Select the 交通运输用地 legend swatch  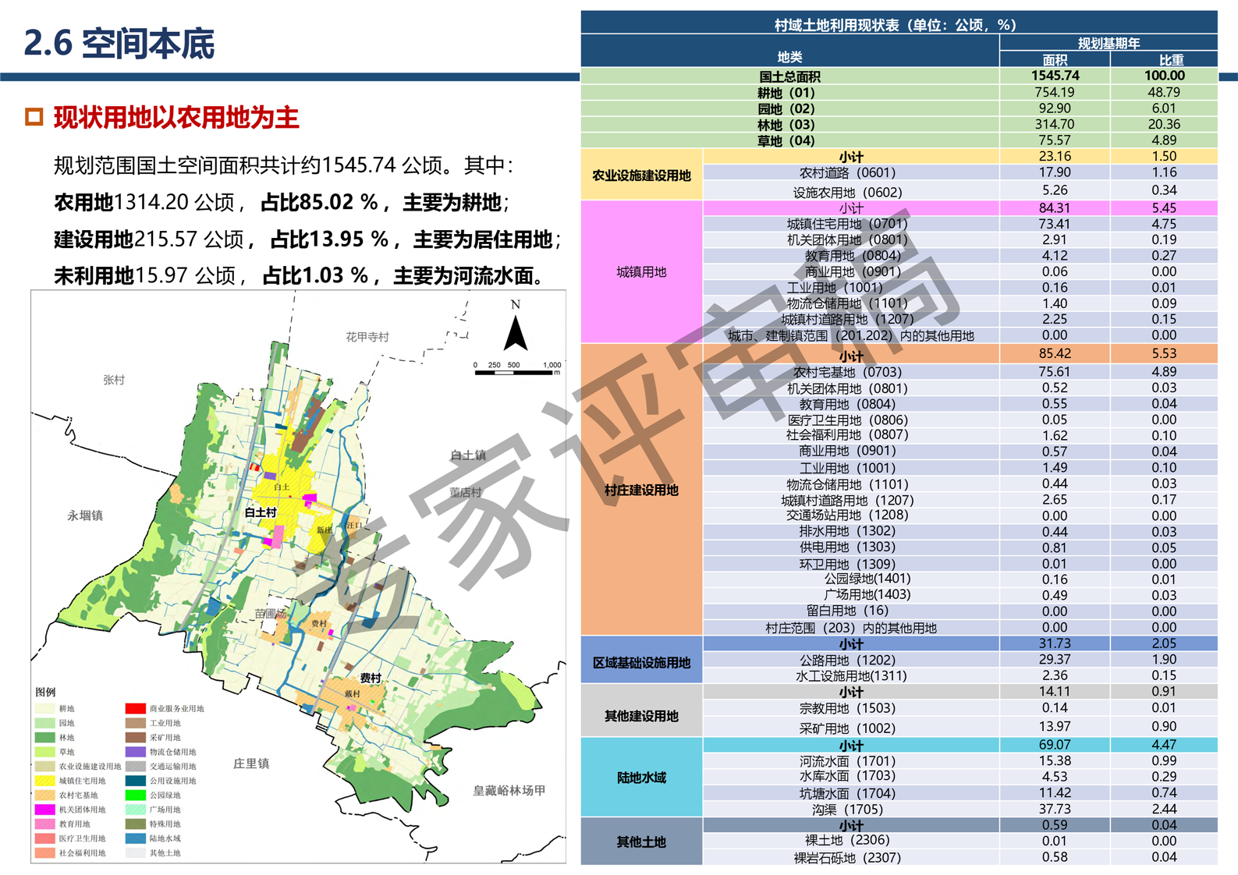click(x=136, y=767)
